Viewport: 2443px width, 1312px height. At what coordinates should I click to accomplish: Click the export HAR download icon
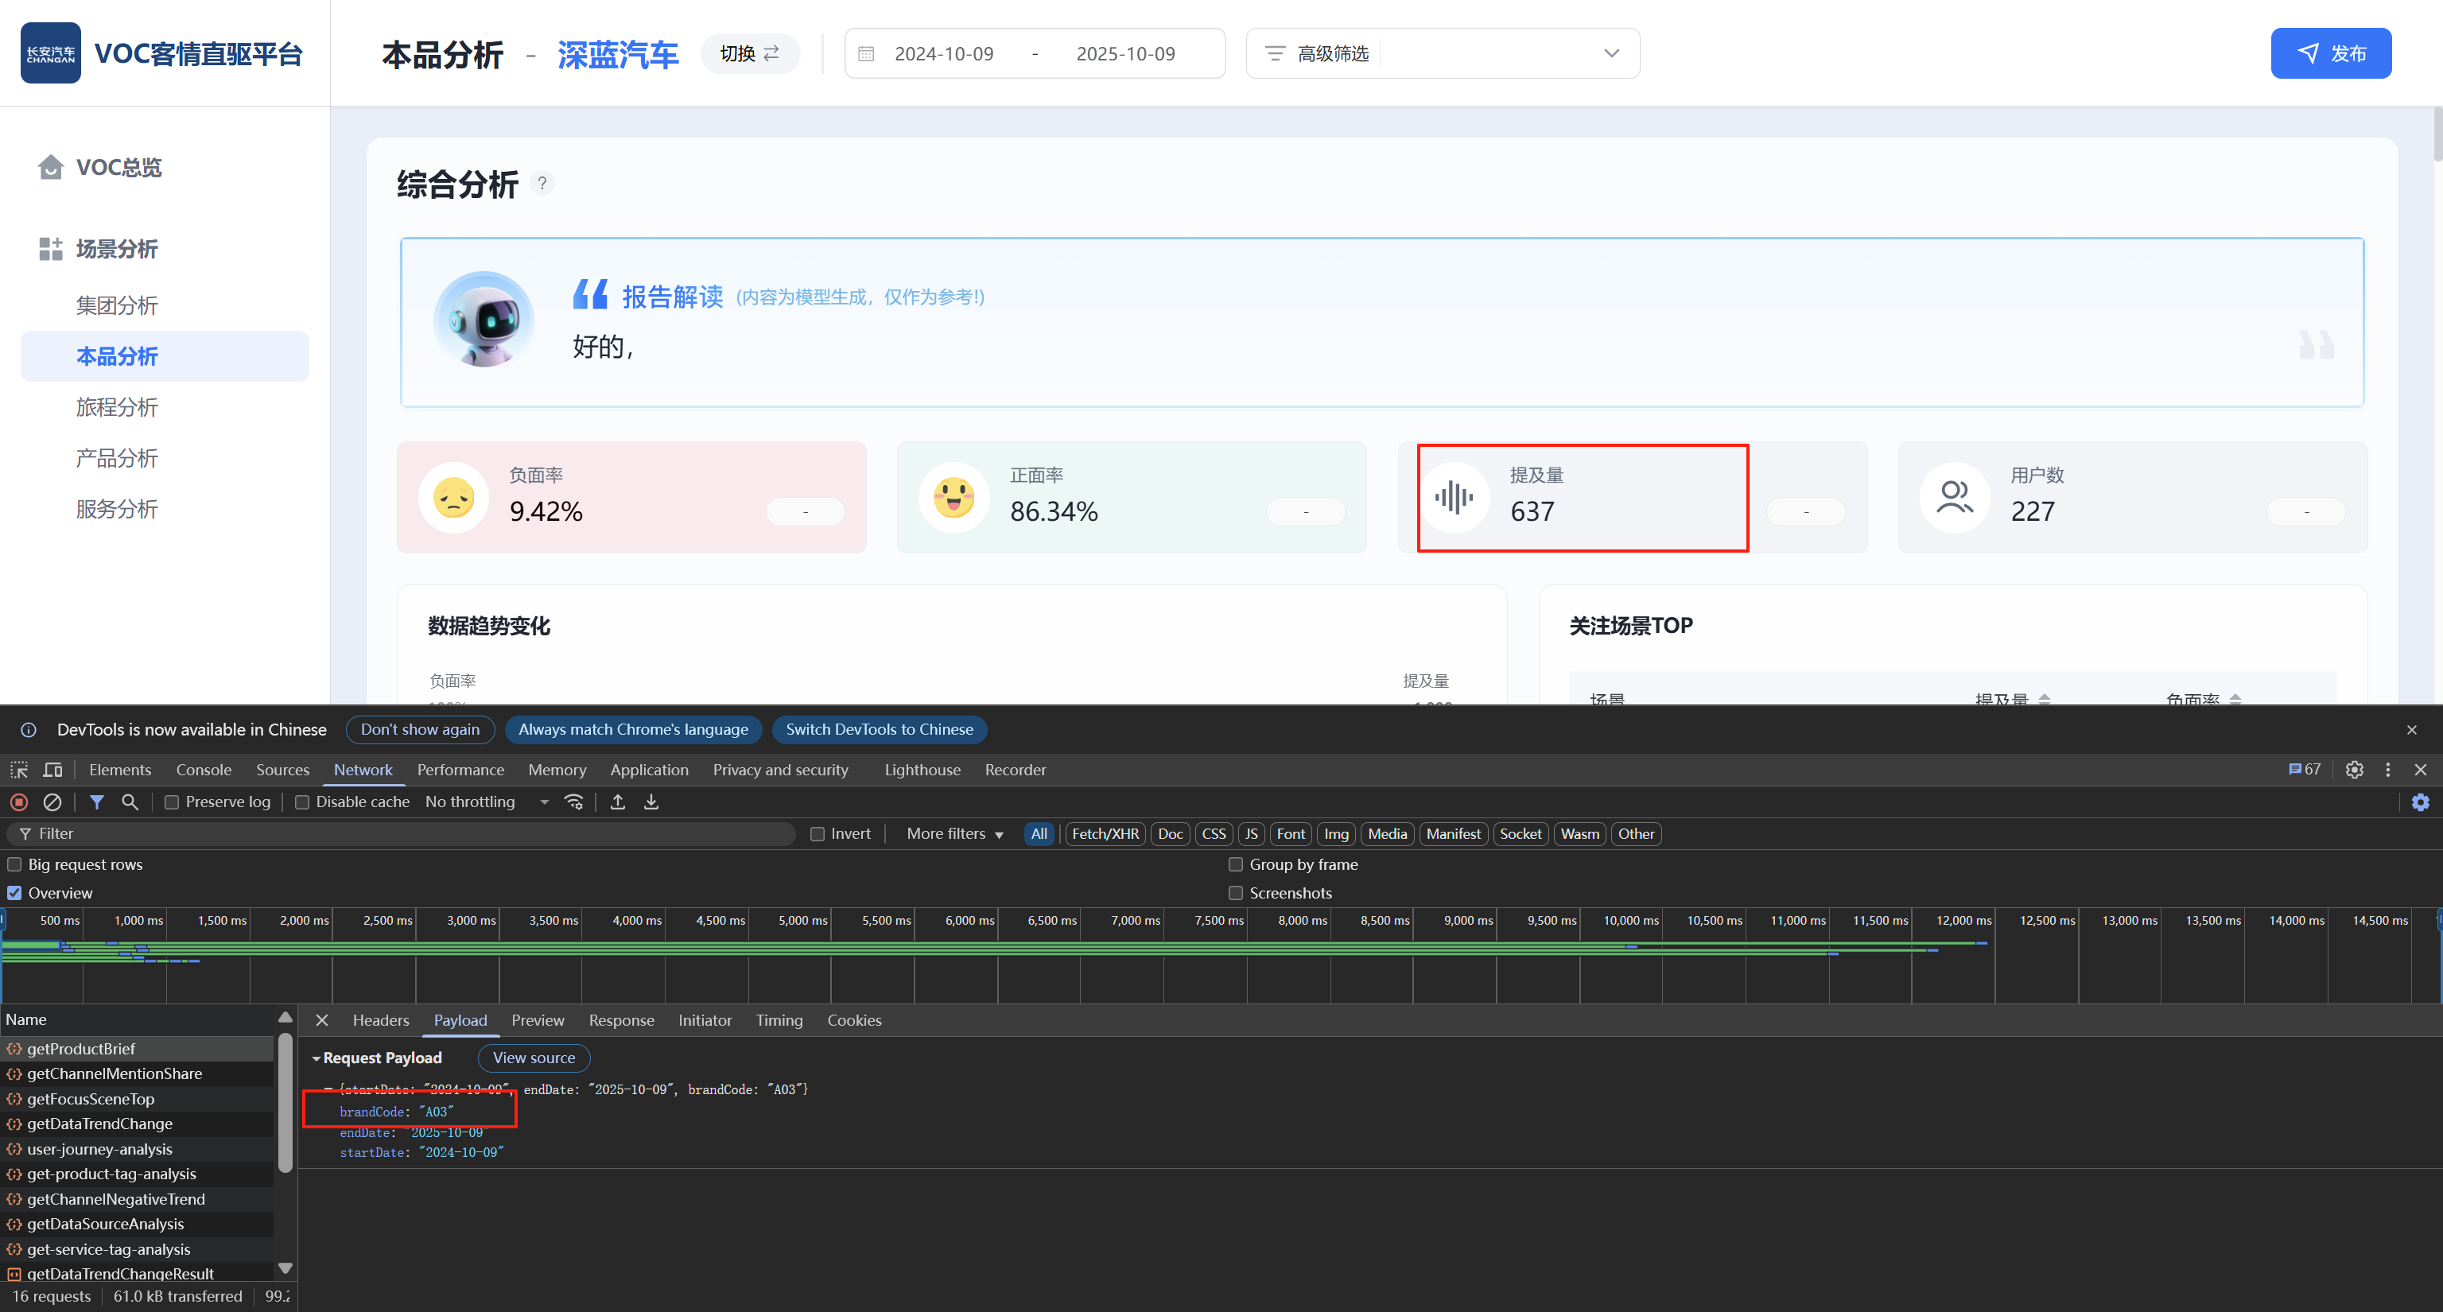(x=651, y=802)
